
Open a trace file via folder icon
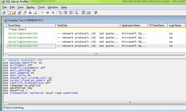pos(14,12)
